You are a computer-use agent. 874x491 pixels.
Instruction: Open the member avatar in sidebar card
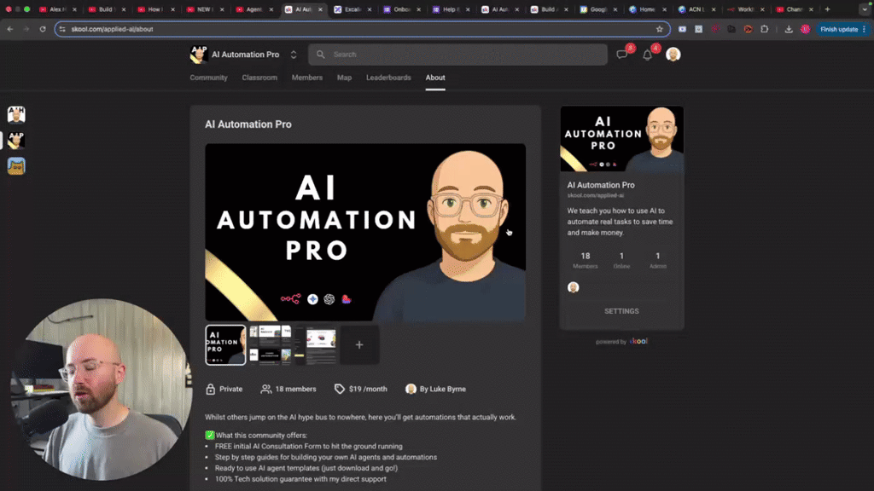pyautogui.click(x=573, y=287)
